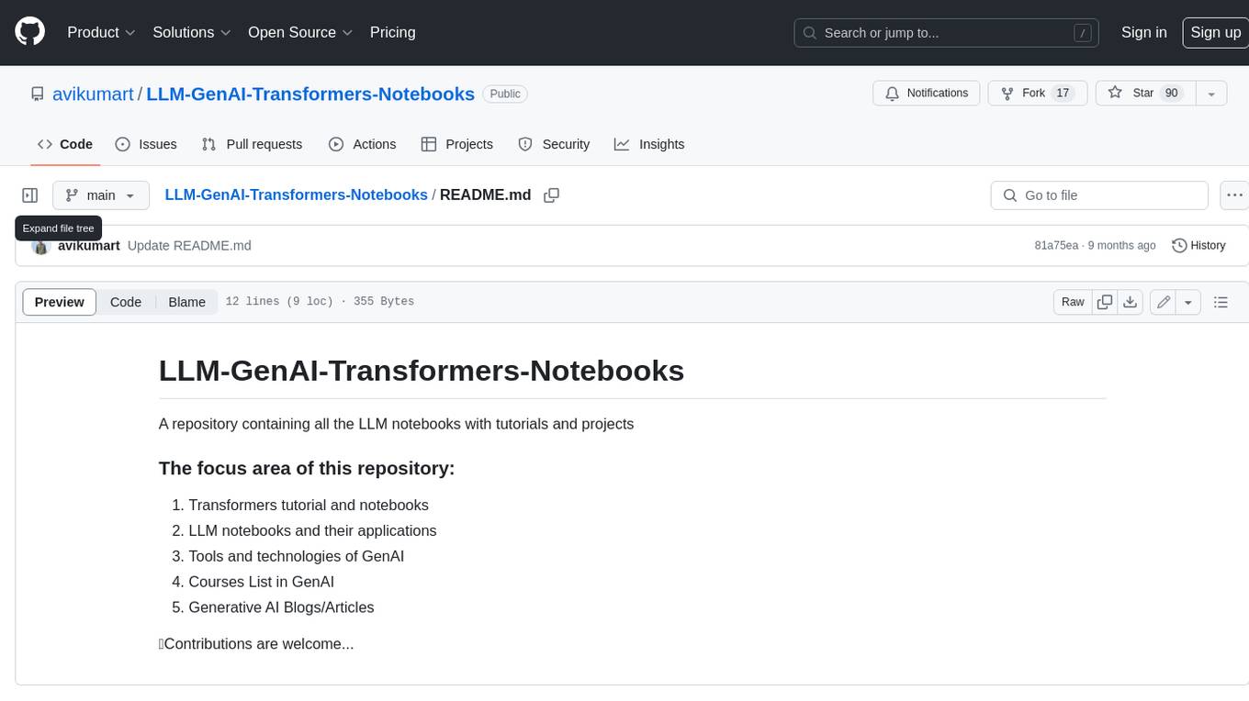Open the document outline
Screen dimensions: 1249x701
[x=1221, y=302]
